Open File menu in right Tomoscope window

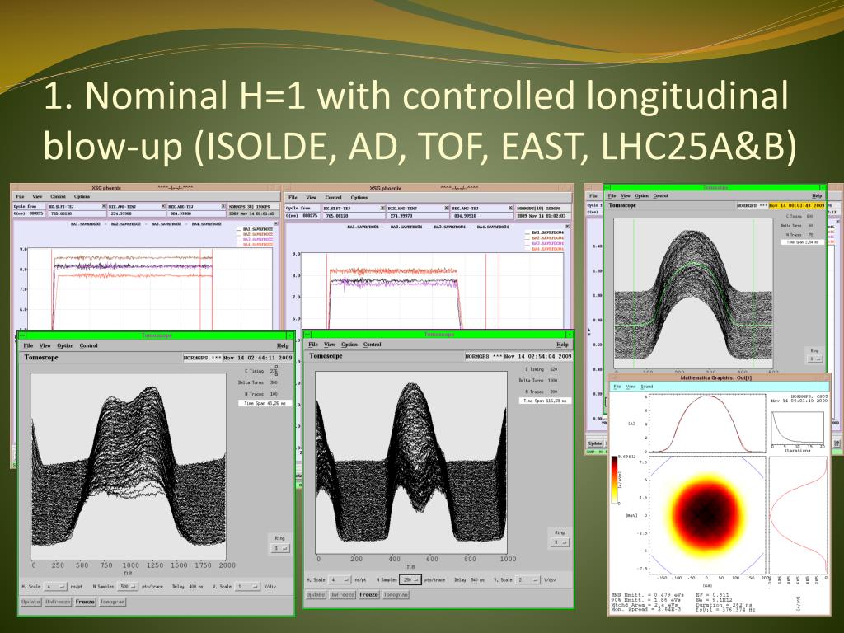coord(612,196)
